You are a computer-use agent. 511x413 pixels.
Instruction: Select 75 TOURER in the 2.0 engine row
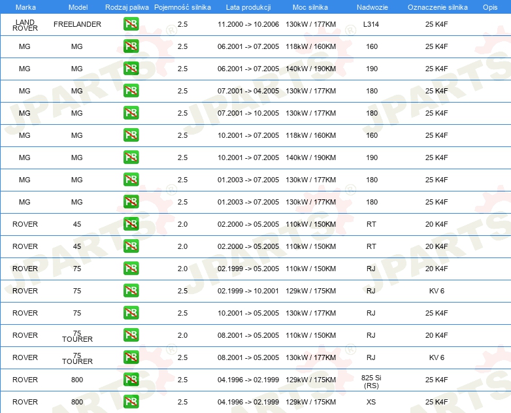[x=77, y=336]
